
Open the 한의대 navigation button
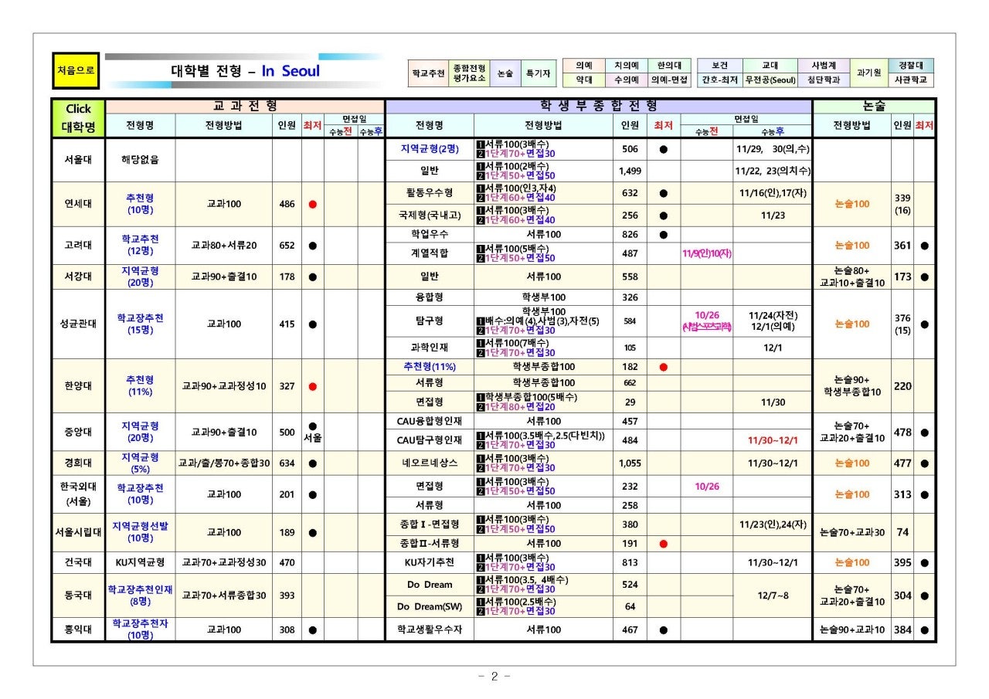[669, 66]
